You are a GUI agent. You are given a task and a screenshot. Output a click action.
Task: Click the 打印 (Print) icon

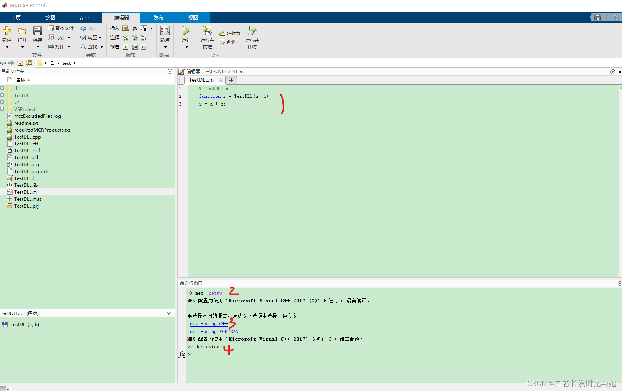point(51,46)
